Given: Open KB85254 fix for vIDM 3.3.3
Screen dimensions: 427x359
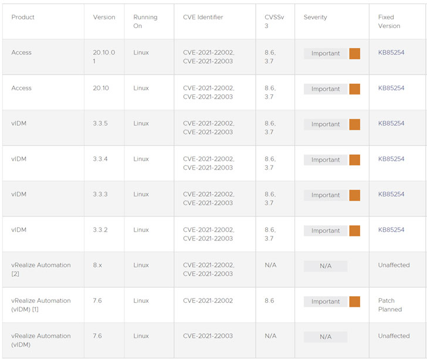Looking at the screenshot, I should pos(391,194).
